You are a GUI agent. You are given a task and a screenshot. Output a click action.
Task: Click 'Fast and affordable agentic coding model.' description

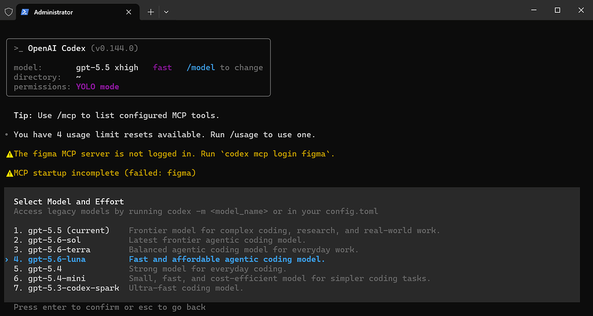(227, 259)
